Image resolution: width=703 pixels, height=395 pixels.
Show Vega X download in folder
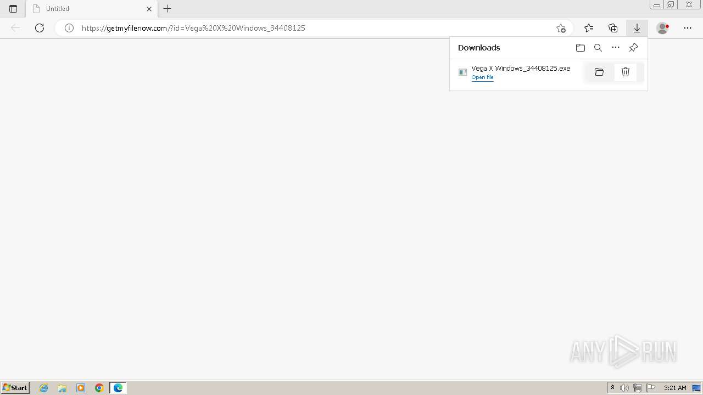(599, 72)
